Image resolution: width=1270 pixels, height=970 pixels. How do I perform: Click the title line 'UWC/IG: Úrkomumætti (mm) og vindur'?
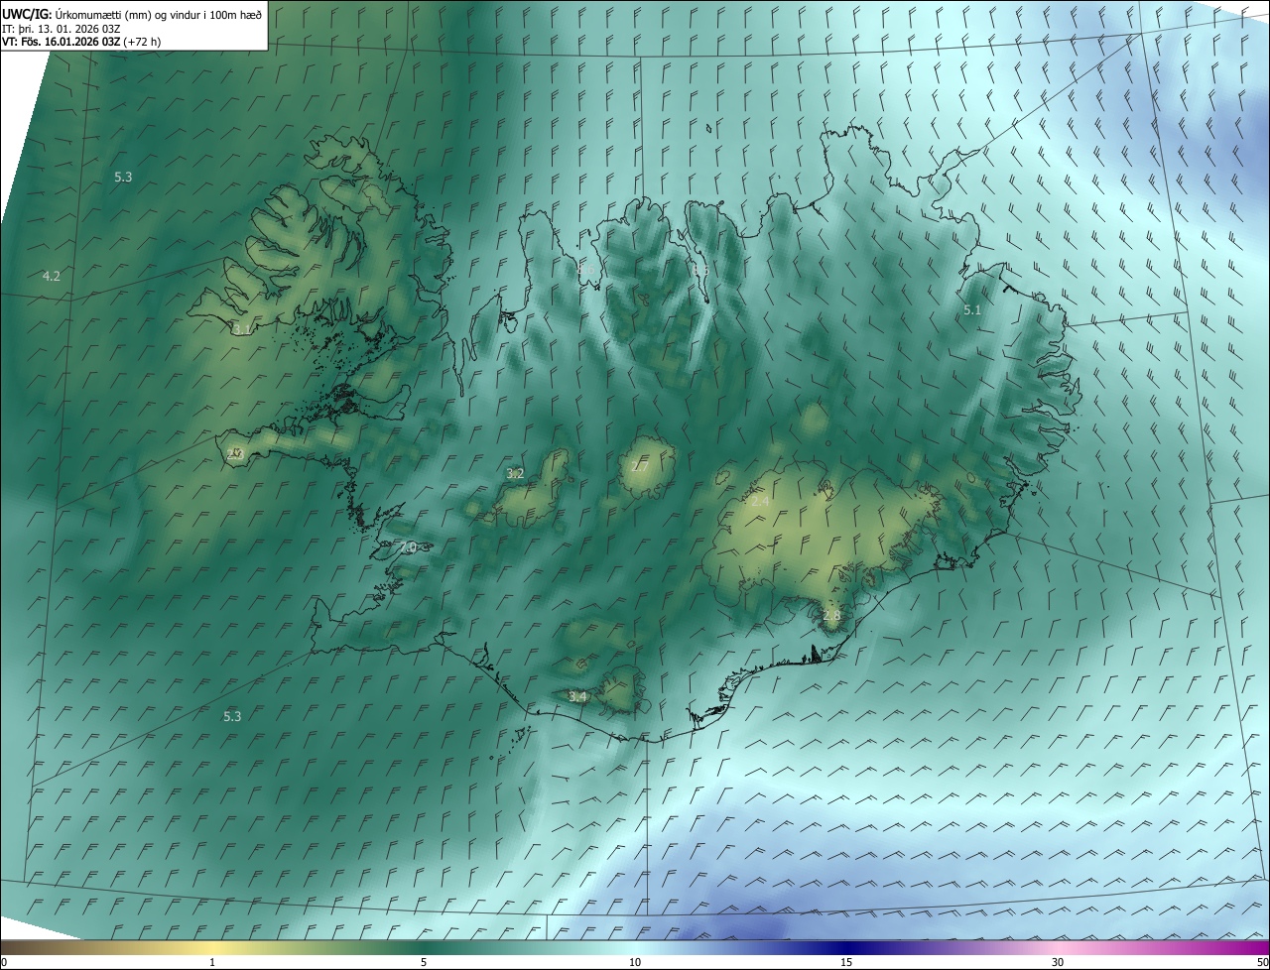click(132, 14)
